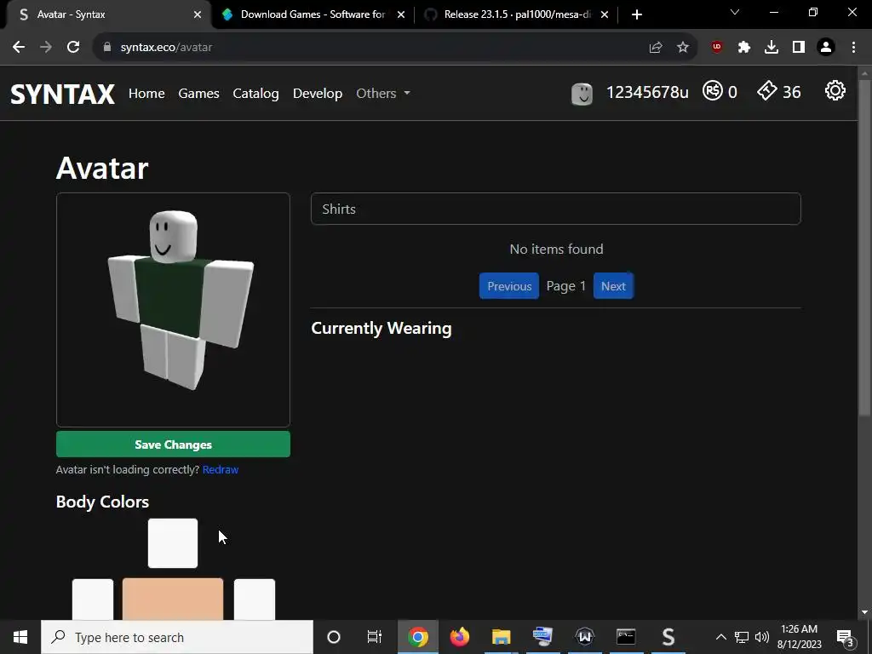Switch to the Download Games tab
The height and width of the screenshot is (654, 872).
313,14
